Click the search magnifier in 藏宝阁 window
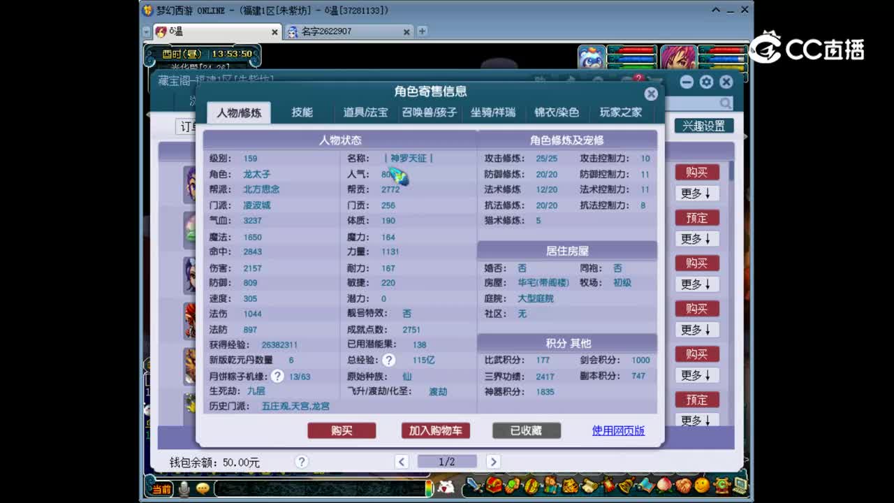This screenshot has width=894, height=503. 726,103
